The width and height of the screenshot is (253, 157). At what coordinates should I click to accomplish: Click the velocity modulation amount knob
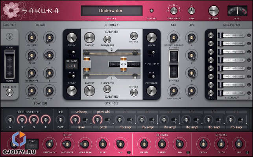coord(75,120)
